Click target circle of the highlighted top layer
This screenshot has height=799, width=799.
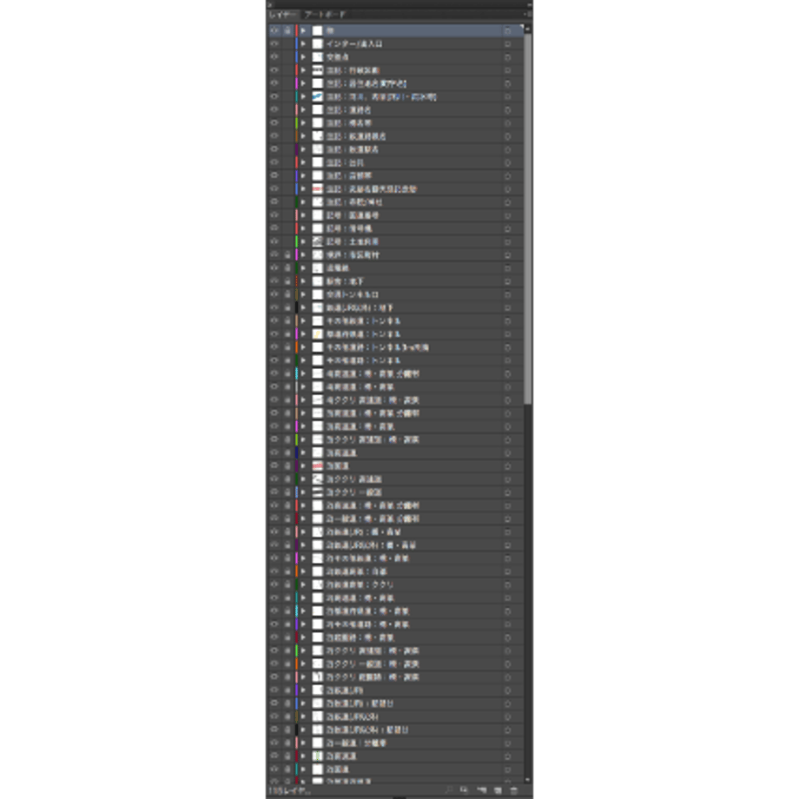507,30
